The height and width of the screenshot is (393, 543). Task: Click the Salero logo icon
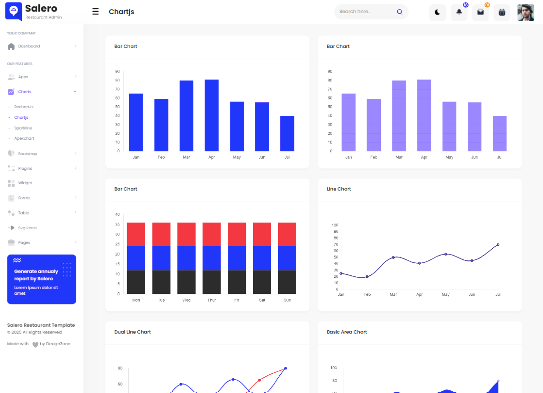pyautogui.click(x=14, y=12)
